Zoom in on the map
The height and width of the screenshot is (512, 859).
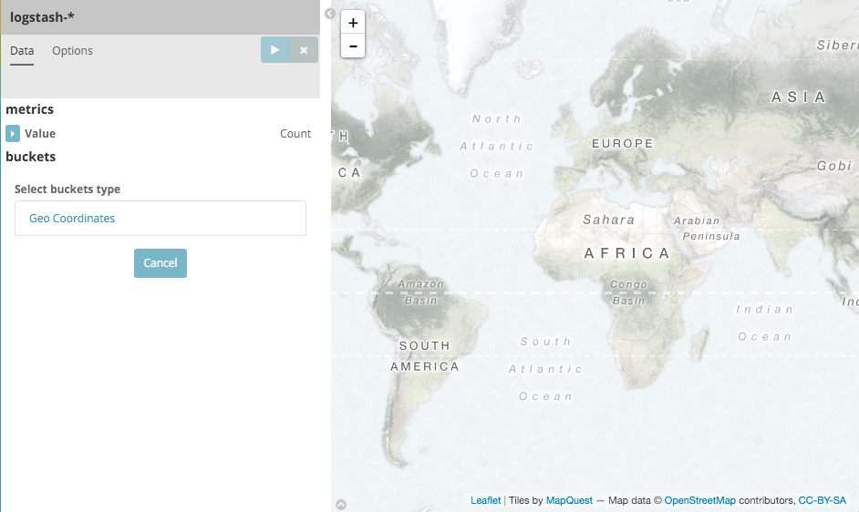353,24
